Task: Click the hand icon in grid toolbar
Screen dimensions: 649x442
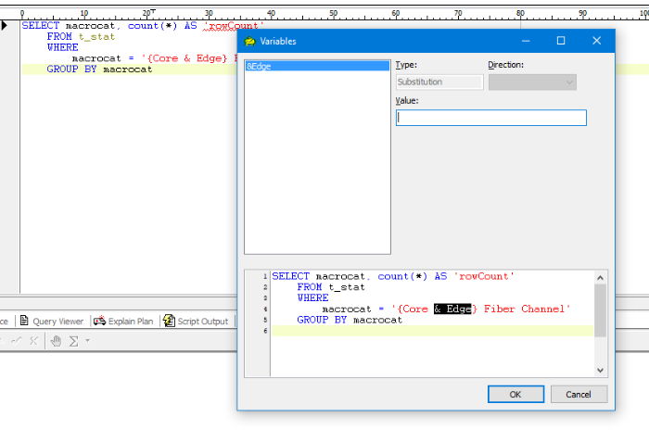Action: [56, 341]
